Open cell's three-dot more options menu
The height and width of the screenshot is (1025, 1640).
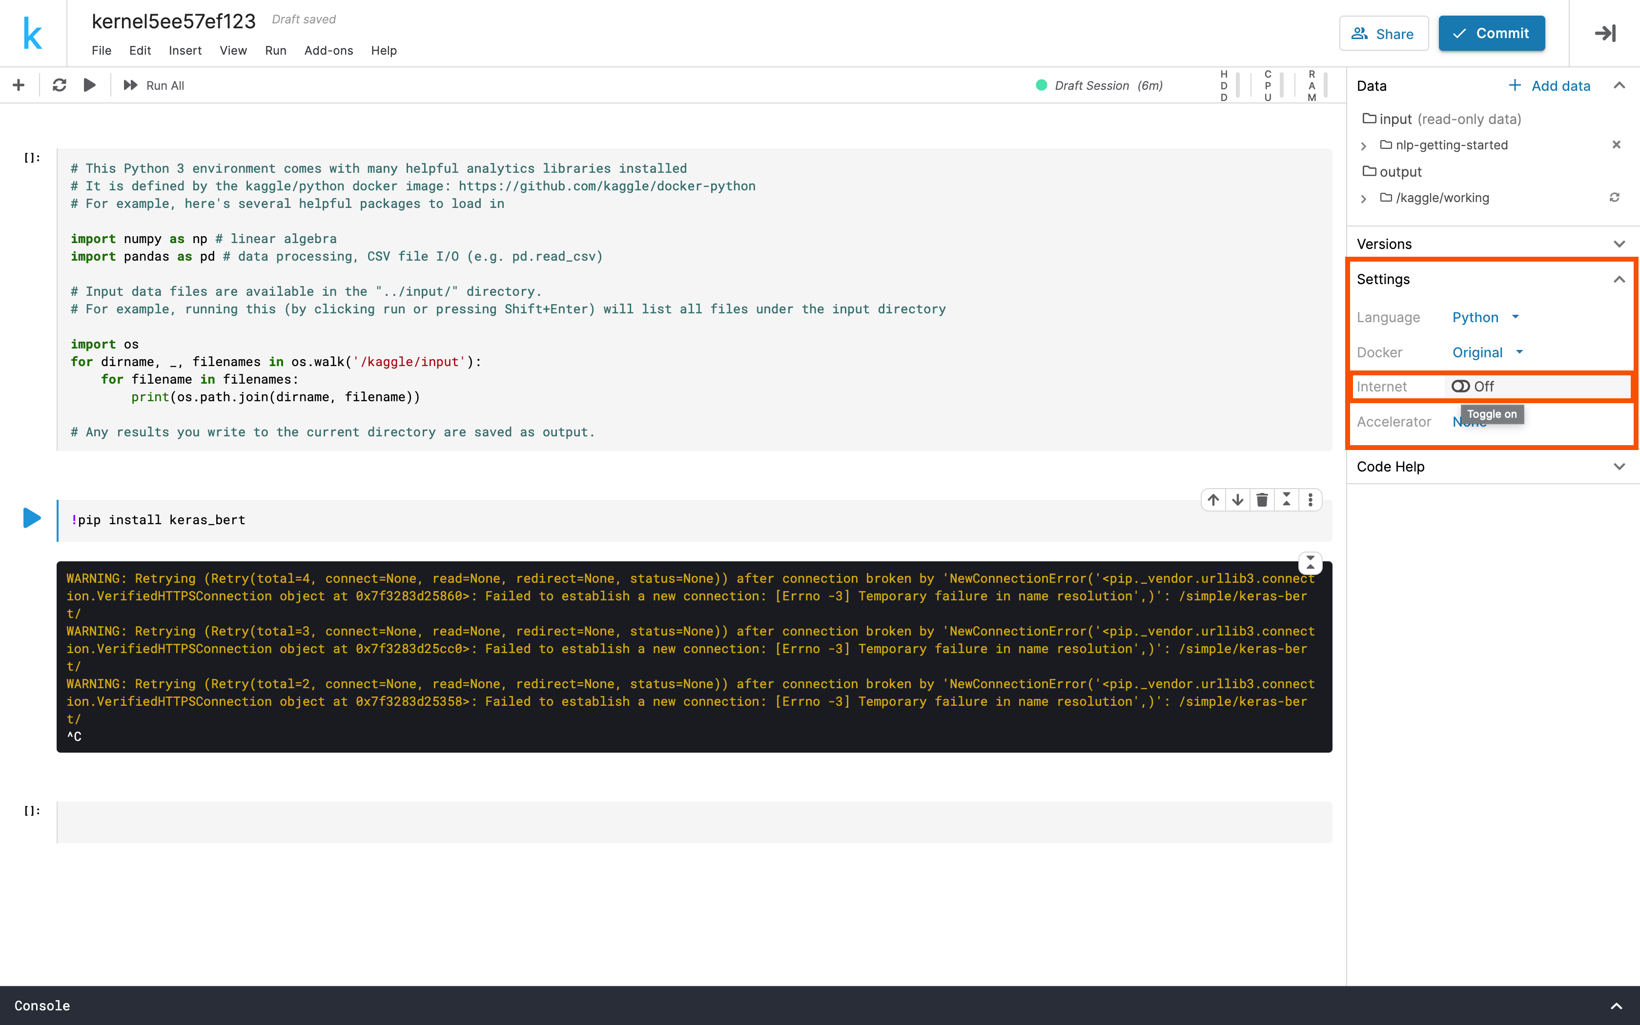coord(1310,500)
